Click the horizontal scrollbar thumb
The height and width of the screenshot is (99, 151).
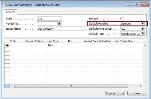pos(71,86)
